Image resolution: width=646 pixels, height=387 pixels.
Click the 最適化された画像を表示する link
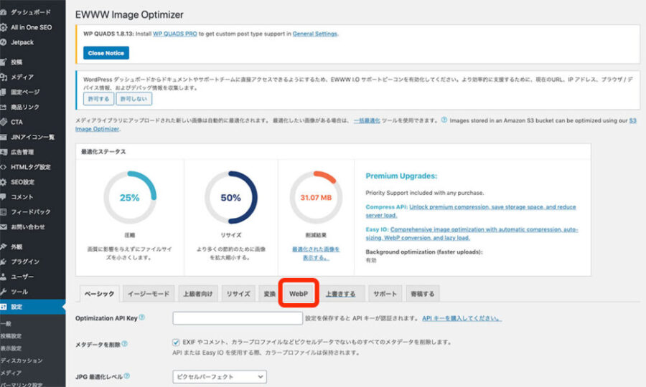(316, 253)
